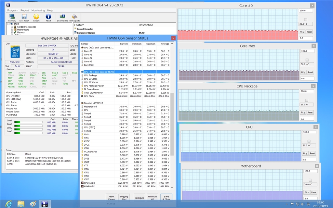Image resolution: width=333 pixels, height=208 pixels.
Task: Open the Paint icon in taskbar
Action: coord(33,203)
